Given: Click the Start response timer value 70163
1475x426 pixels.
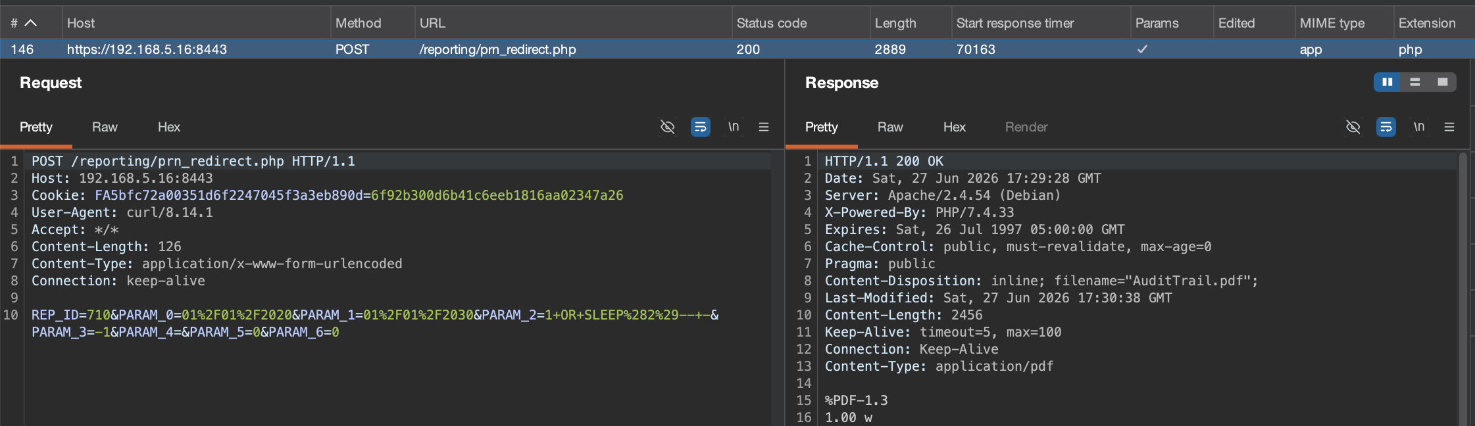Looking at the screenshot, I should tap(976, 49).
